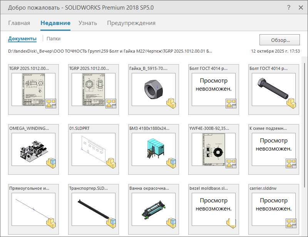Switch to the Главная tab
The height and width of the screenshot is (237, 308).
[x=19, y=23]
